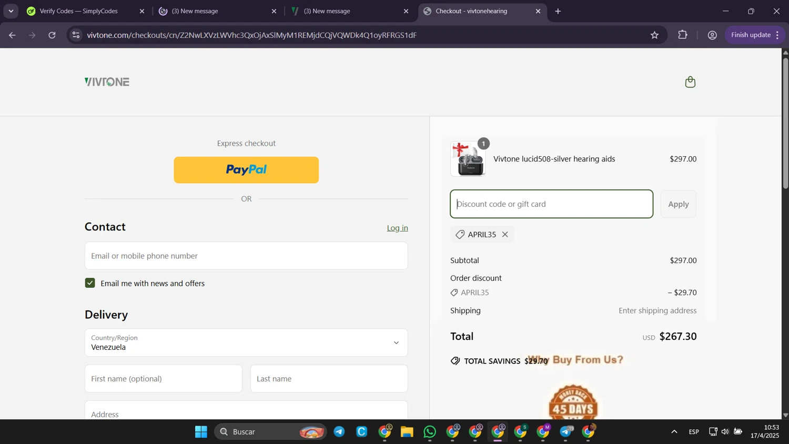This screenshot has height=444, width=789.
Task: Click the Total amount $267.30
Action: [x=678, y=337]
